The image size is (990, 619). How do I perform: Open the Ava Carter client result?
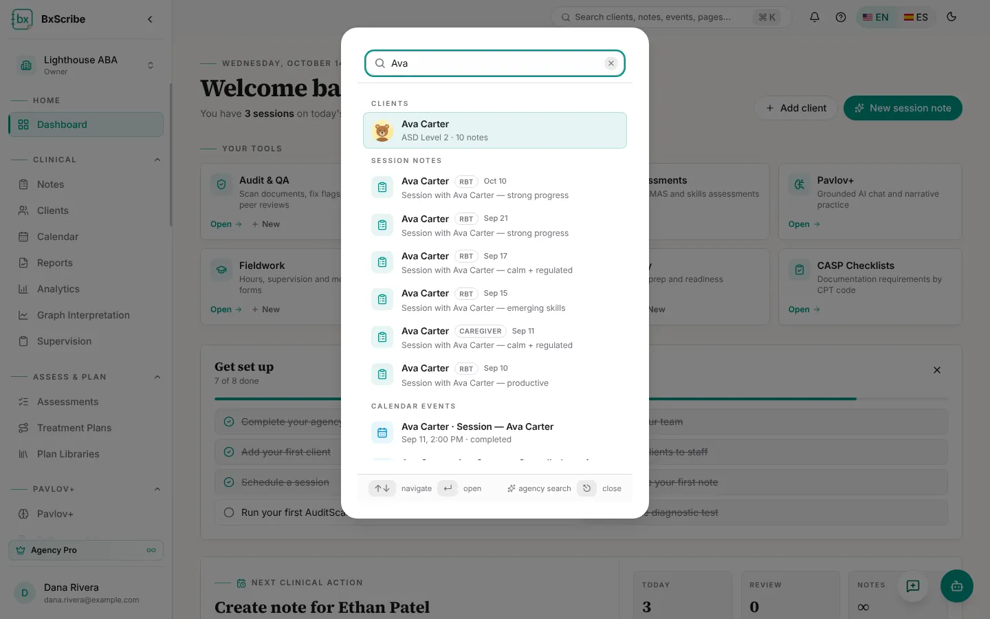tap(495, 131)
